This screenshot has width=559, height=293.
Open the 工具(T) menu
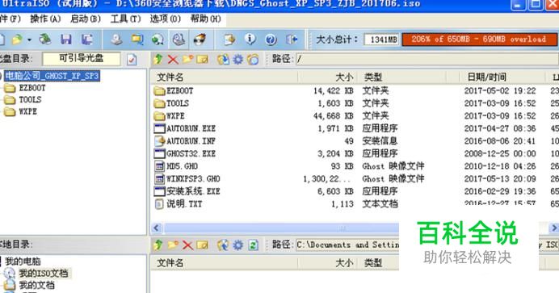[125, 19]
